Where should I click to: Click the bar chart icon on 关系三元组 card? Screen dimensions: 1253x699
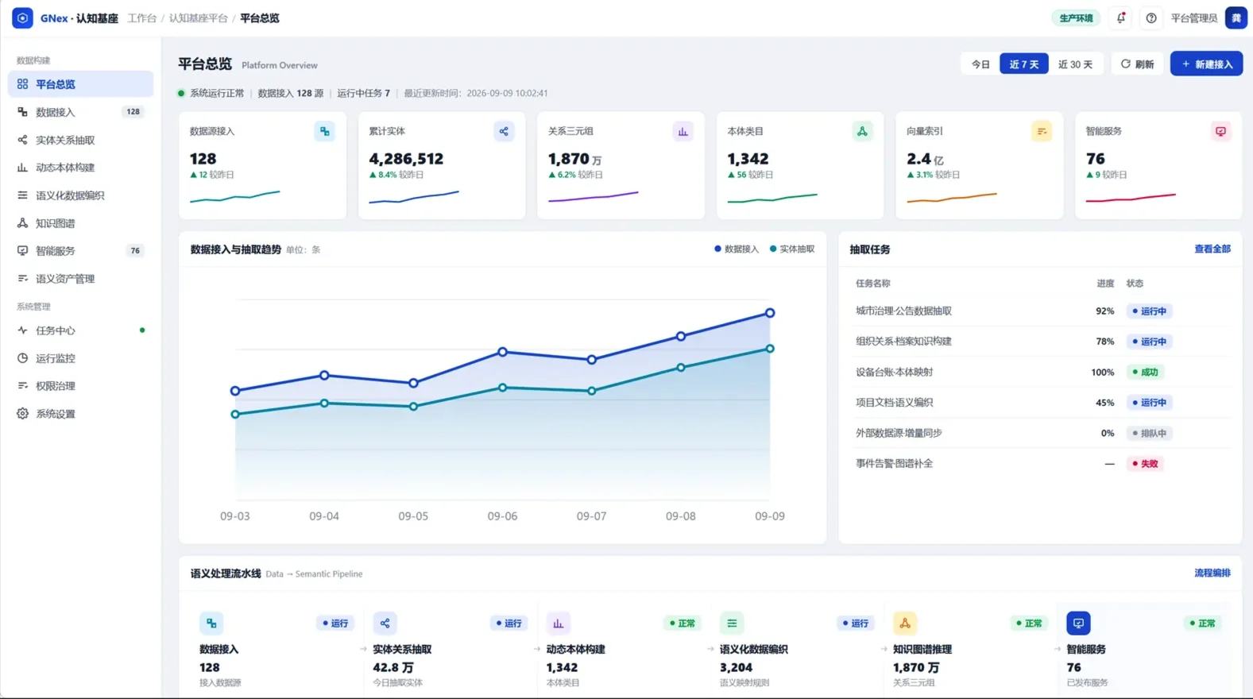(683, 131)
